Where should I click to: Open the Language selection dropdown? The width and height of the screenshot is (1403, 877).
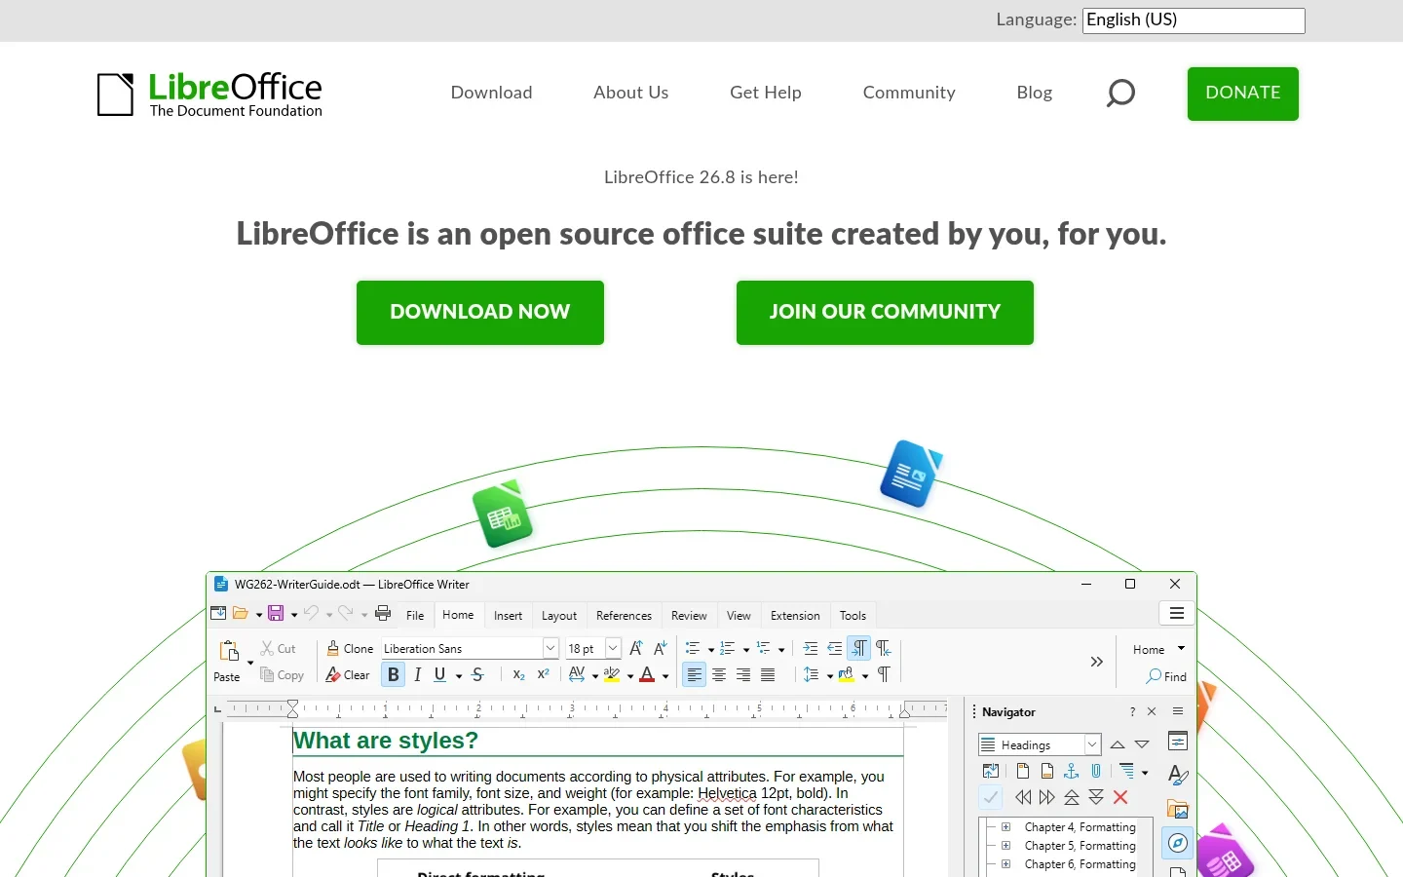[x=1194, y=20]
